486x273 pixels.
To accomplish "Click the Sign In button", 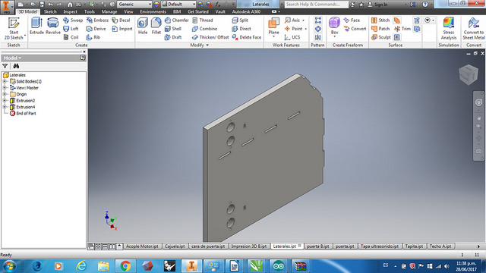I will click(x=377, y=5).
